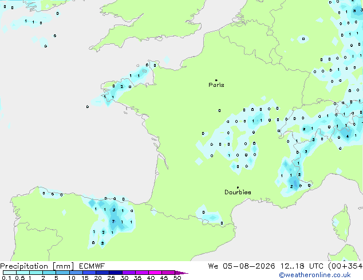Click the legend label "0.1"
This screenshot has width=363, height=280.
(6, 278)
